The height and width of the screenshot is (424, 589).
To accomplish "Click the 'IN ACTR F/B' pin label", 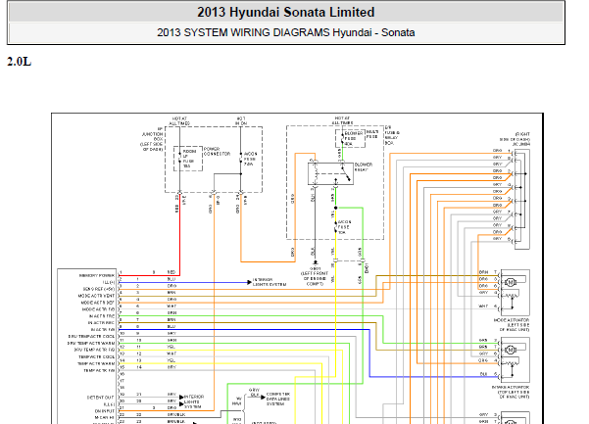I will [103, 329].
